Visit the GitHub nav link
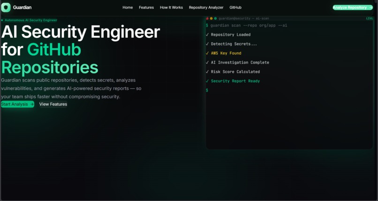This screenshot has height=201, width=378. 235,7
